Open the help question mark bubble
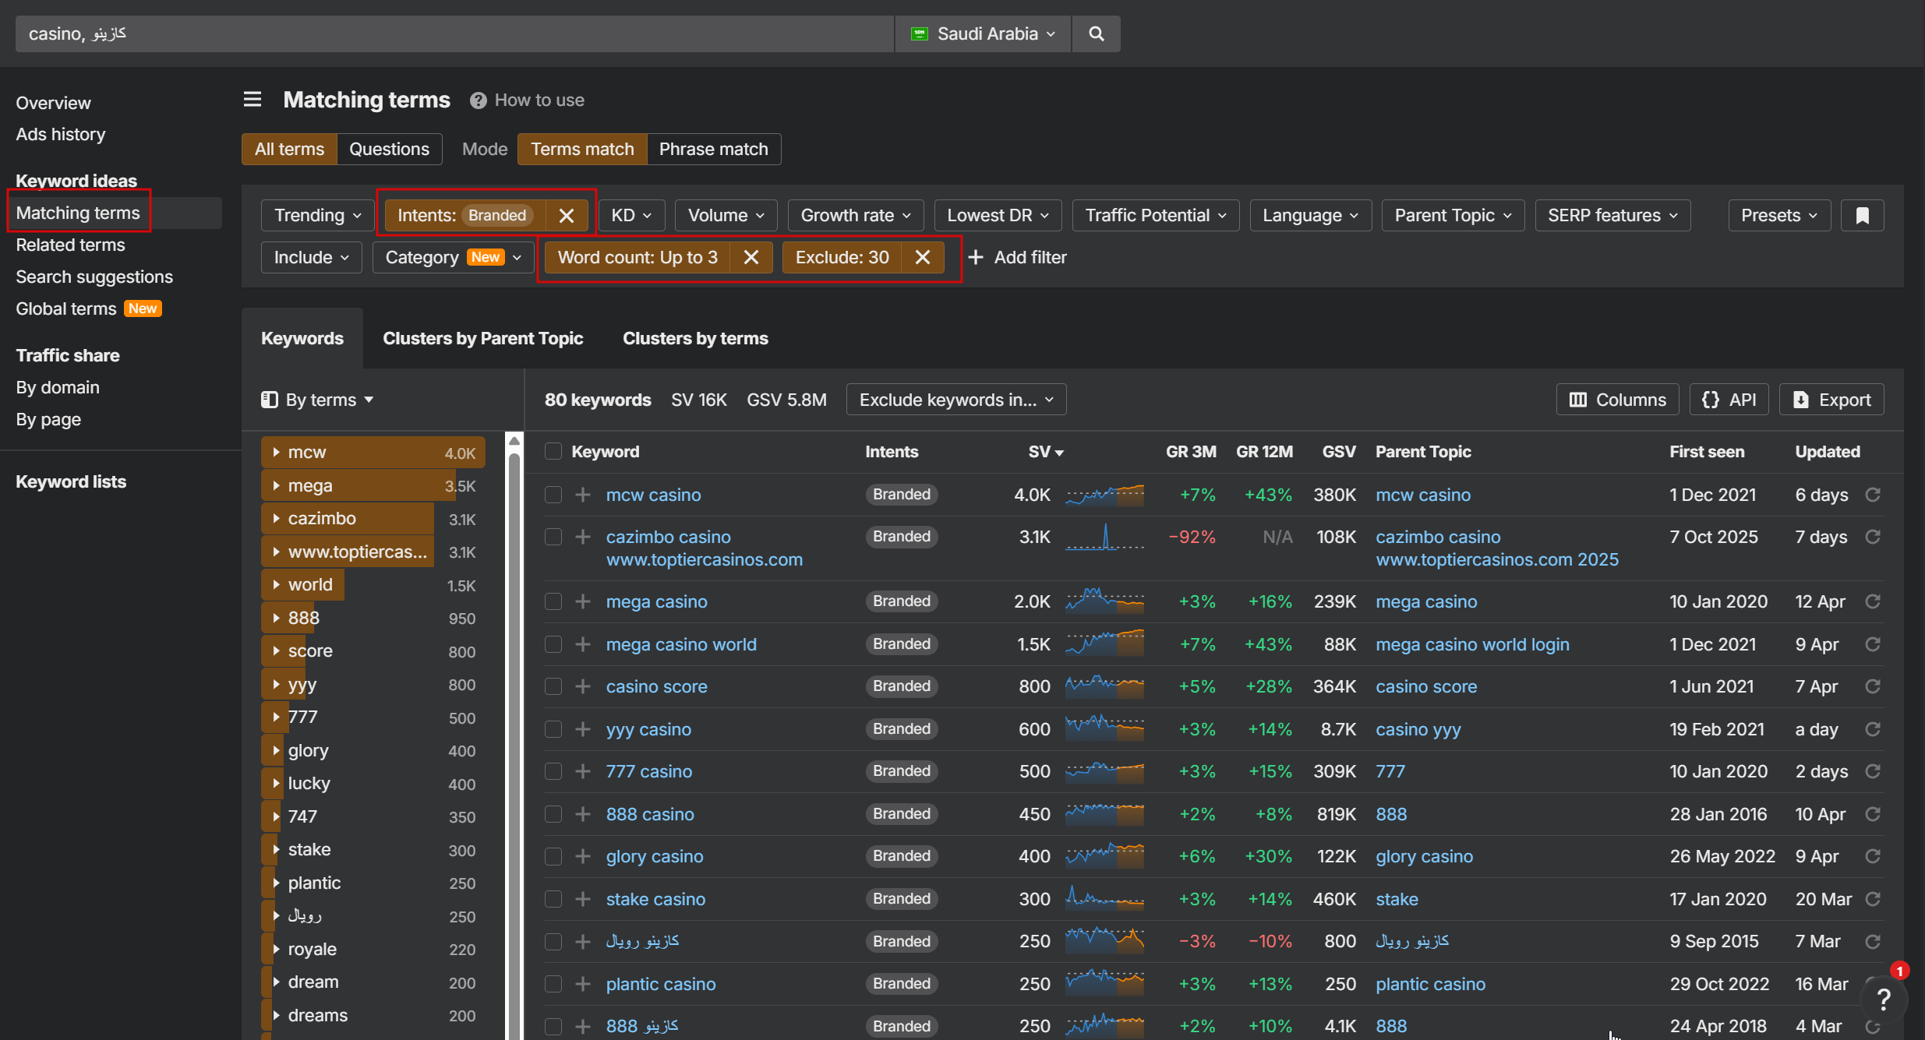Screen dimensions: 1925x1040 [x=1883, y=999]
